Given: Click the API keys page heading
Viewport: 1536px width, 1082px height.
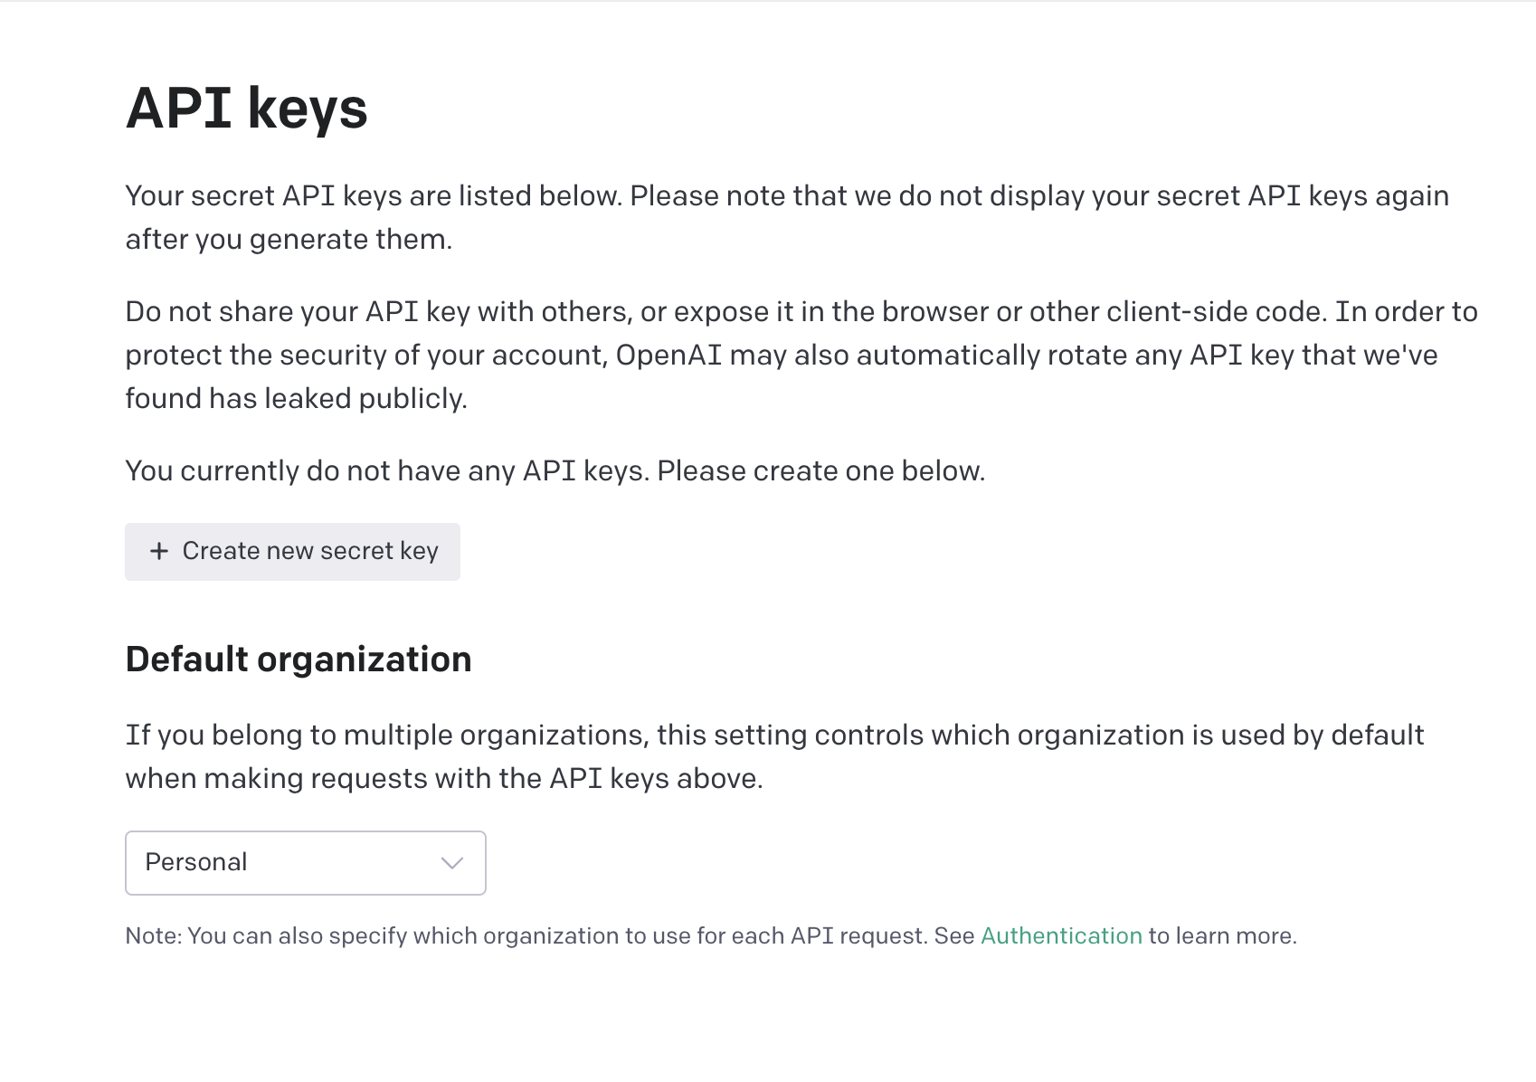Looking at the screenshot, I should [246, 109].
